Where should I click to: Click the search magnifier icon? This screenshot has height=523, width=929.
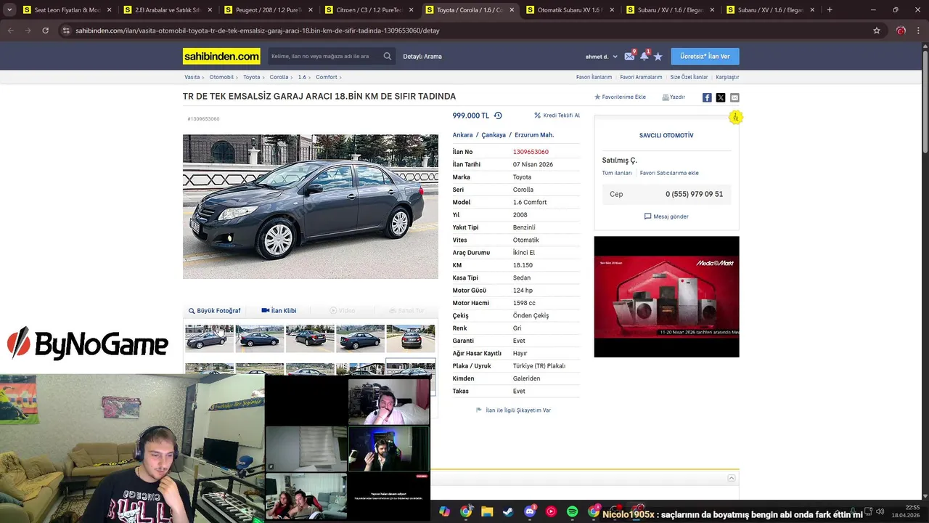[x=388, y=56]
